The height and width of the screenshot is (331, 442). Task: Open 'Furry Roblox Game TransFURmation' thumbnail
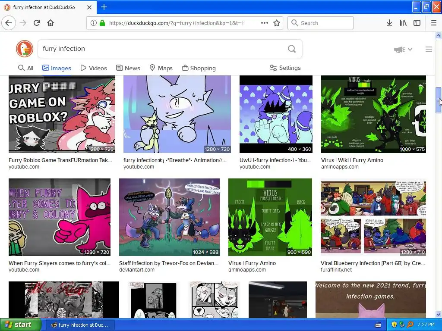(x=62, y=114)
